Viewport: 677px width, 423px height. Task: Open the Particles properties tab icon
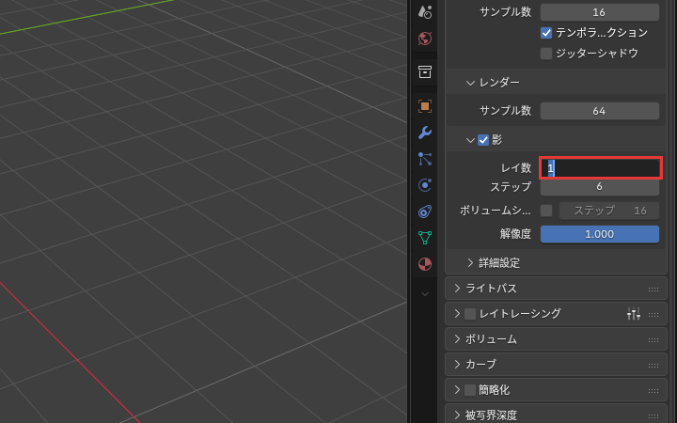(425, 159)
